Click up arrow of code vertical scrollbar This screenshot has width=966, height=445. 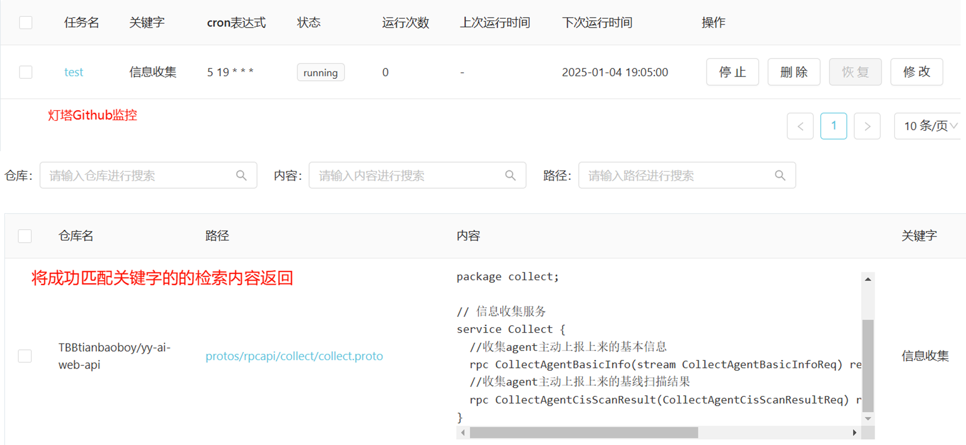(868, 279)
